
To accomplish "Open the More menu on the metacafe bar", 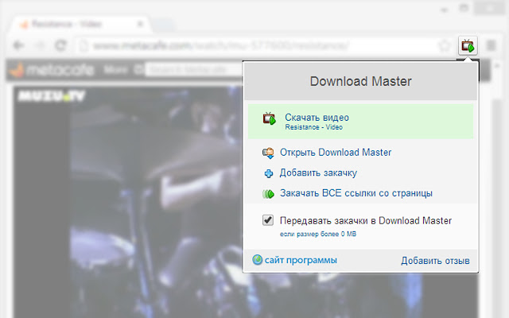I will [x=115, y=69].
